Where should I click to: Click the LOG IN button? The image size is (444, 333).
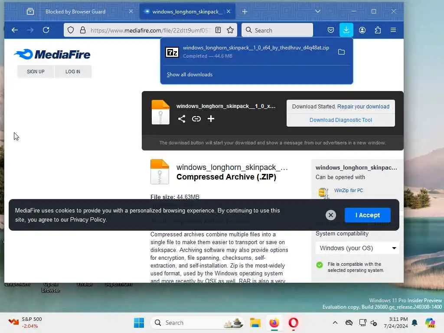(x=73, y=72)
